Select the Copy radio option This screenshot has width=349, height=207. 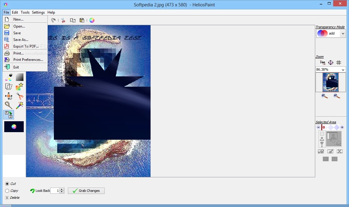pyautogui.click(x=7, y=191)
